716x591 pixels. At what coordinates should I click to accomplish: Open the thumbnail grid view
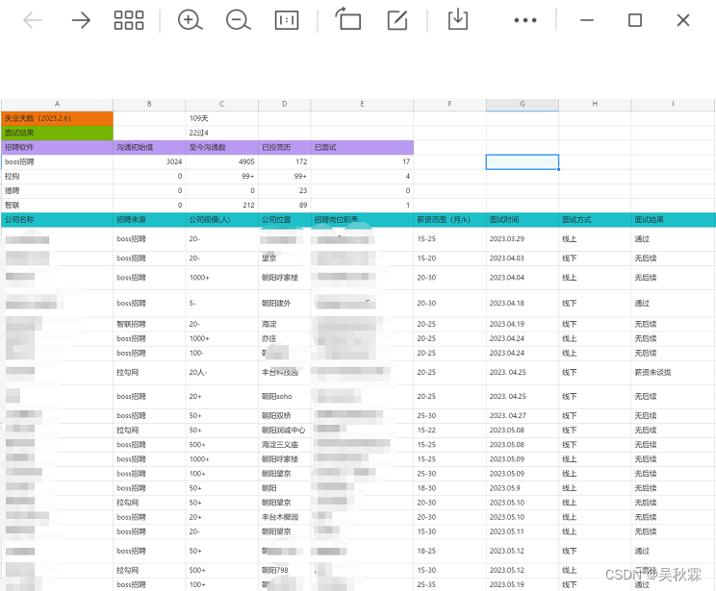point(129,20)
